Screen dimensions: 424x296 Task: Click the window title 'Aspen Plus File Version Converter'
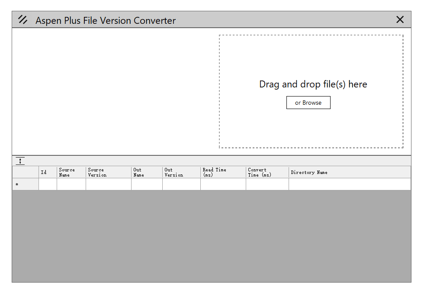pos(106,21)
